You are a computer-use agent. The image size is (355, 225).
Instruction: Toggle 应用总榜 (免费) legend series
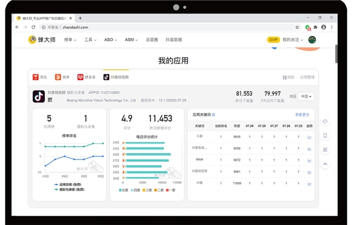coord(67,185)
